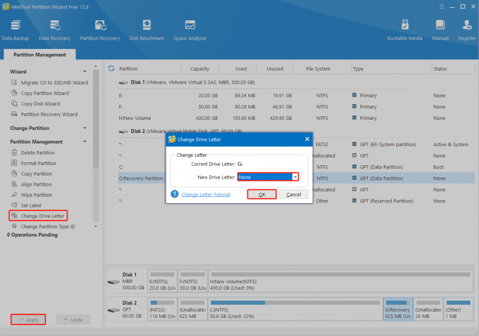The width and height of the screenshot is (479, 336).
Task: Expand the Change Partition section
Action: pyautogui.click(x=84, y=128)
